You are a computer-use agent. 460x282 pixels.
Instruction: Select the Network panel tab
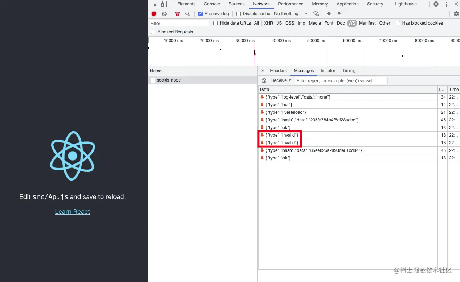[x=261, y=4]
